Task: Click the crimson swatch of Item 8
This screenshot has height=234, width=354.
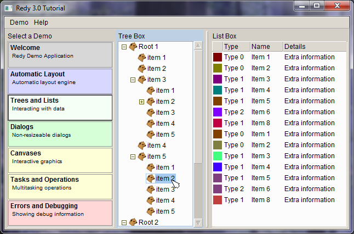Action: [218, 123]
